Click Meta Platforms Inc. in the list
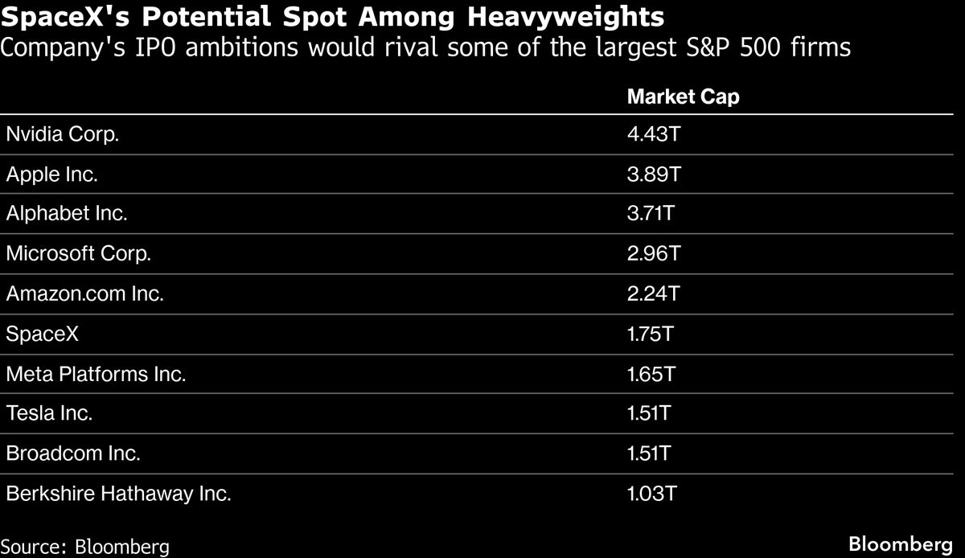The image size is (965, 558). pyautogui.click(x=96, y=374)
